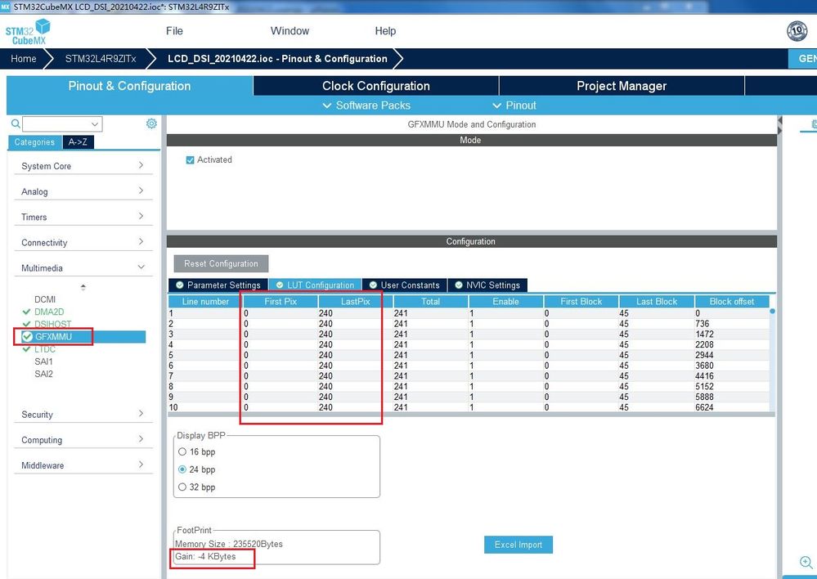Click the ST 10-year anniversary badge icon

[797, 31]
